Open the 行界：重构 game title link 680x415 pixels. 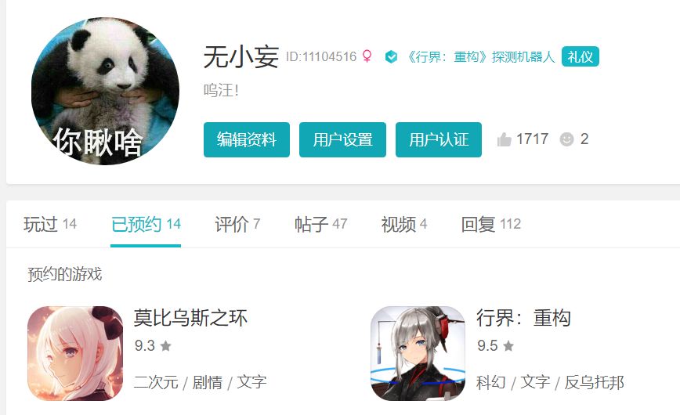pos(523,318)
